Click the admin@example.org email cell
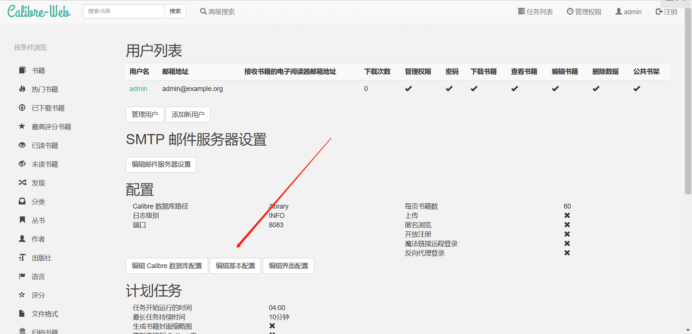 192,89
